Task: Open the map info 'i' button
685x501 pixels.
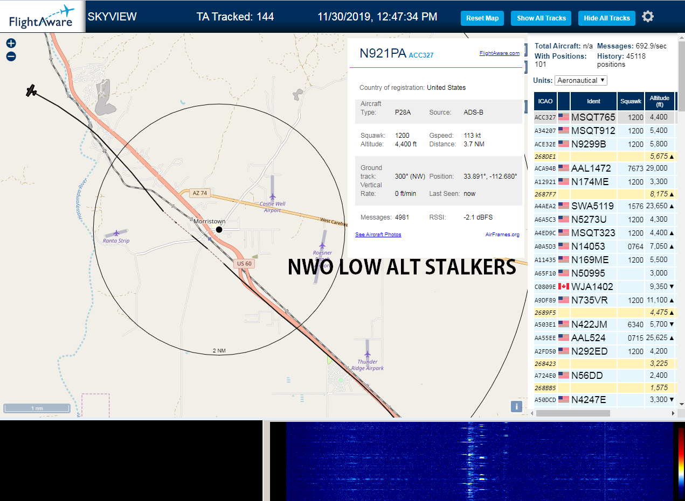Action: [516, 406]
